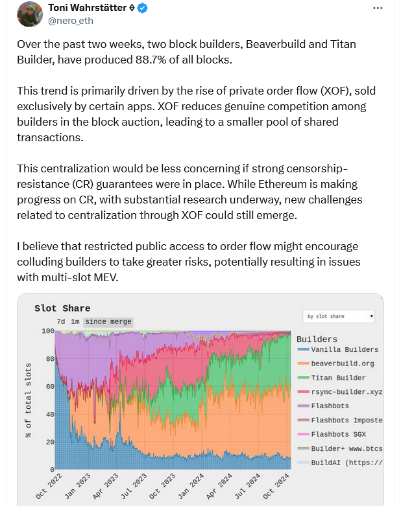Toggle Titan Builder series in legend
The width and height of the screenshot is (401, 506).
pos(332,378)
